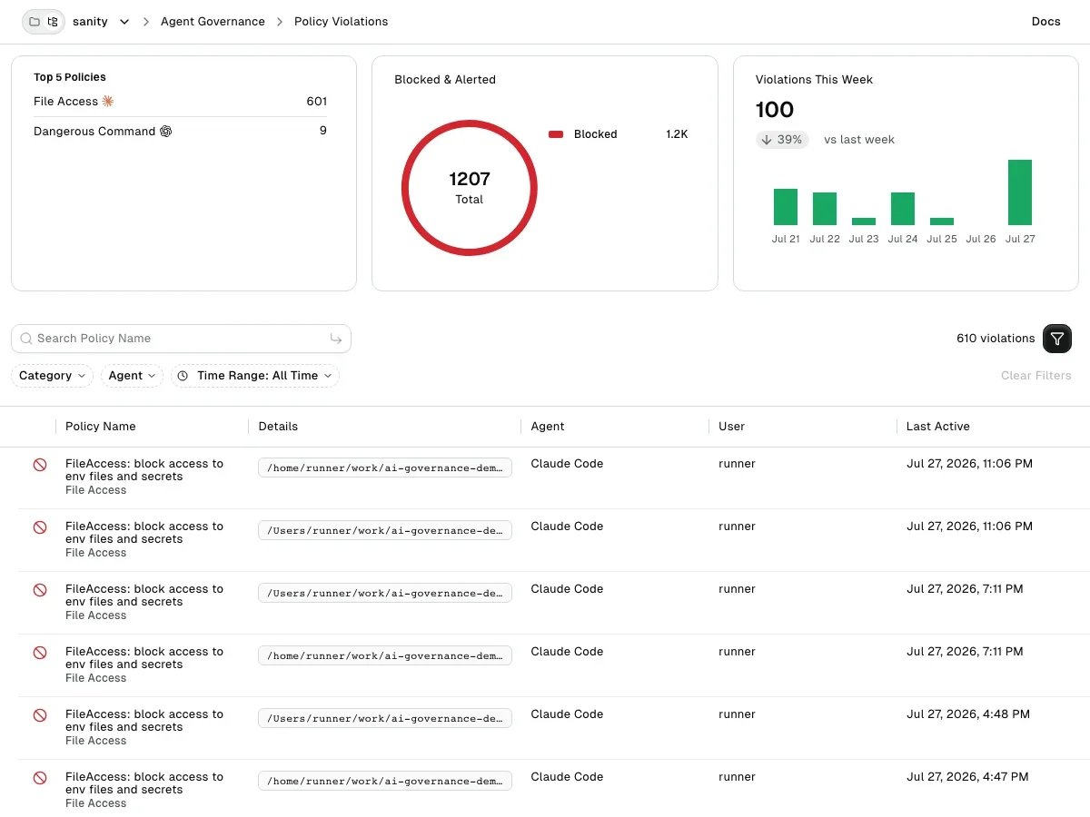1090x817 pixels.
Task: Select File Access in Top 5 Policies
Action: click(x=180, y=102)
